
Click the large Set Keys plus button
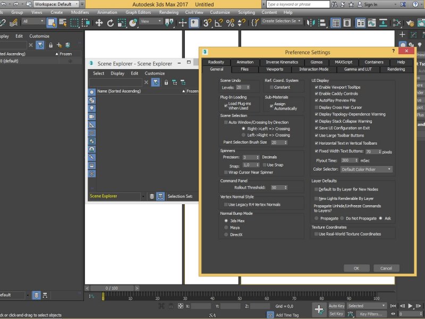[319, 309]
